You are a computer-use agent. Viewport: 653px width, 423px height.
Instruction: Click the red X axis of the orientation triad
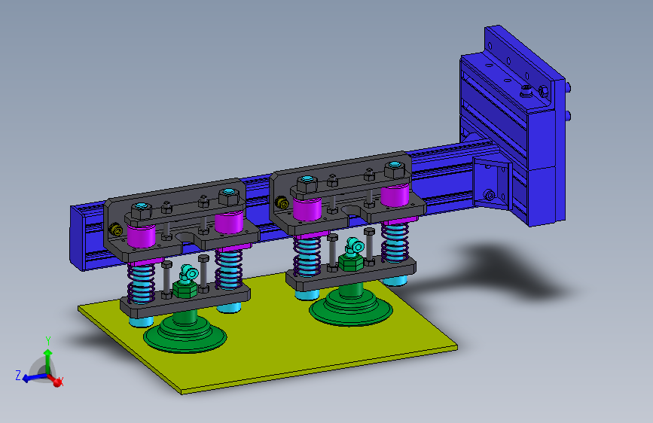(56, 380)
